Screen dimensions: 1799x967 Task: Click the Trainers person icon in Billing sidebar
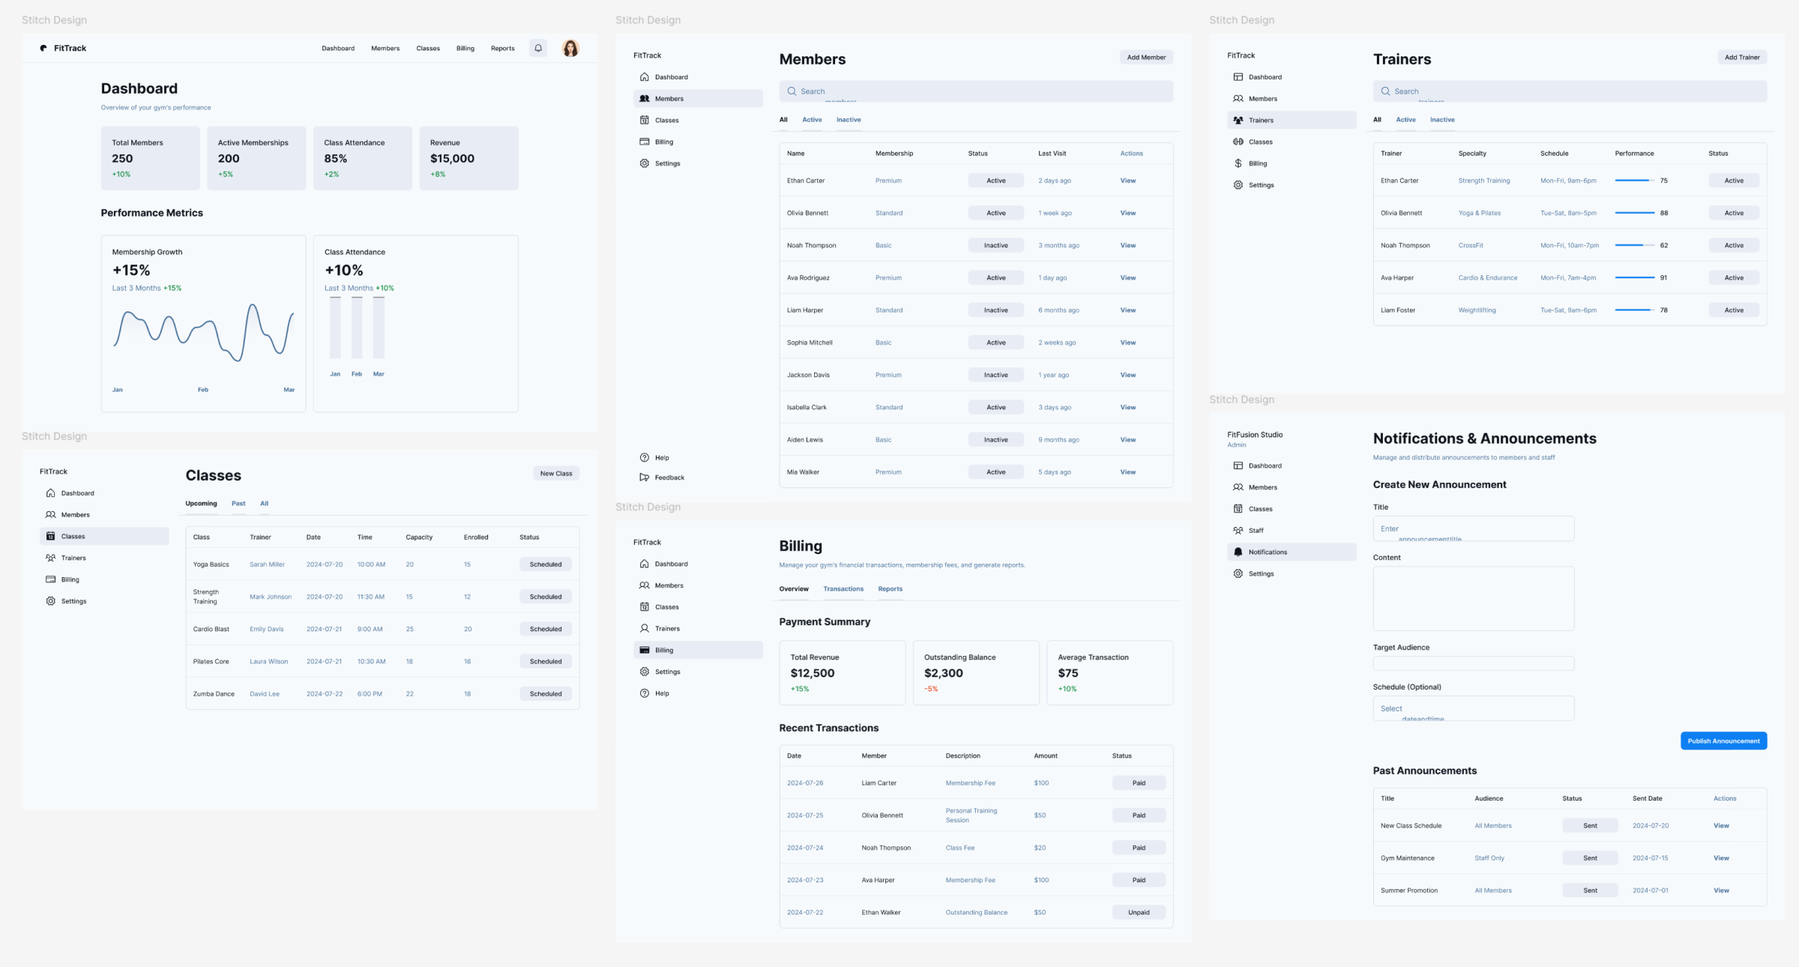click(x=644, y=628)
